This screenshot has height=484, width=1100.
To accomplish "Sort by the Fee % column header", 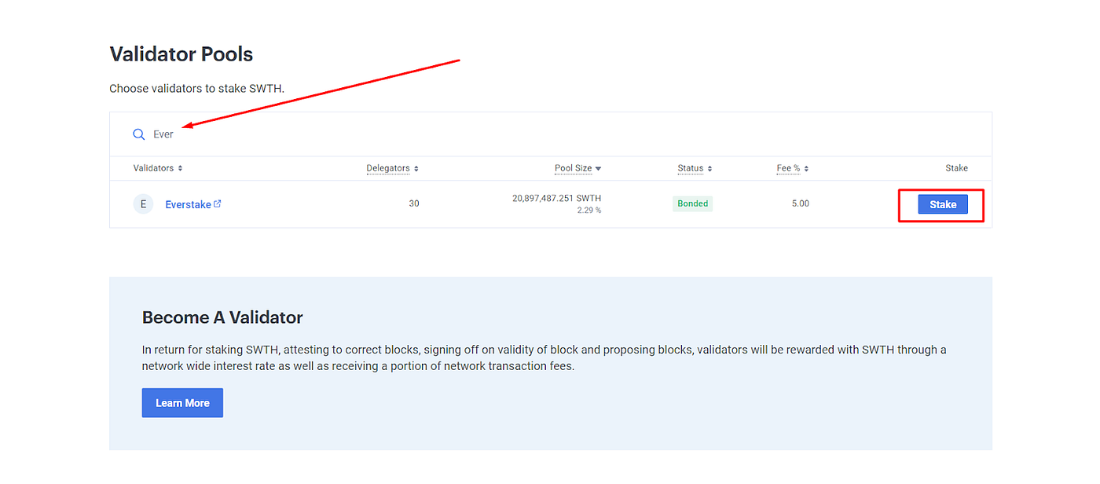I will tap(793, 168).
